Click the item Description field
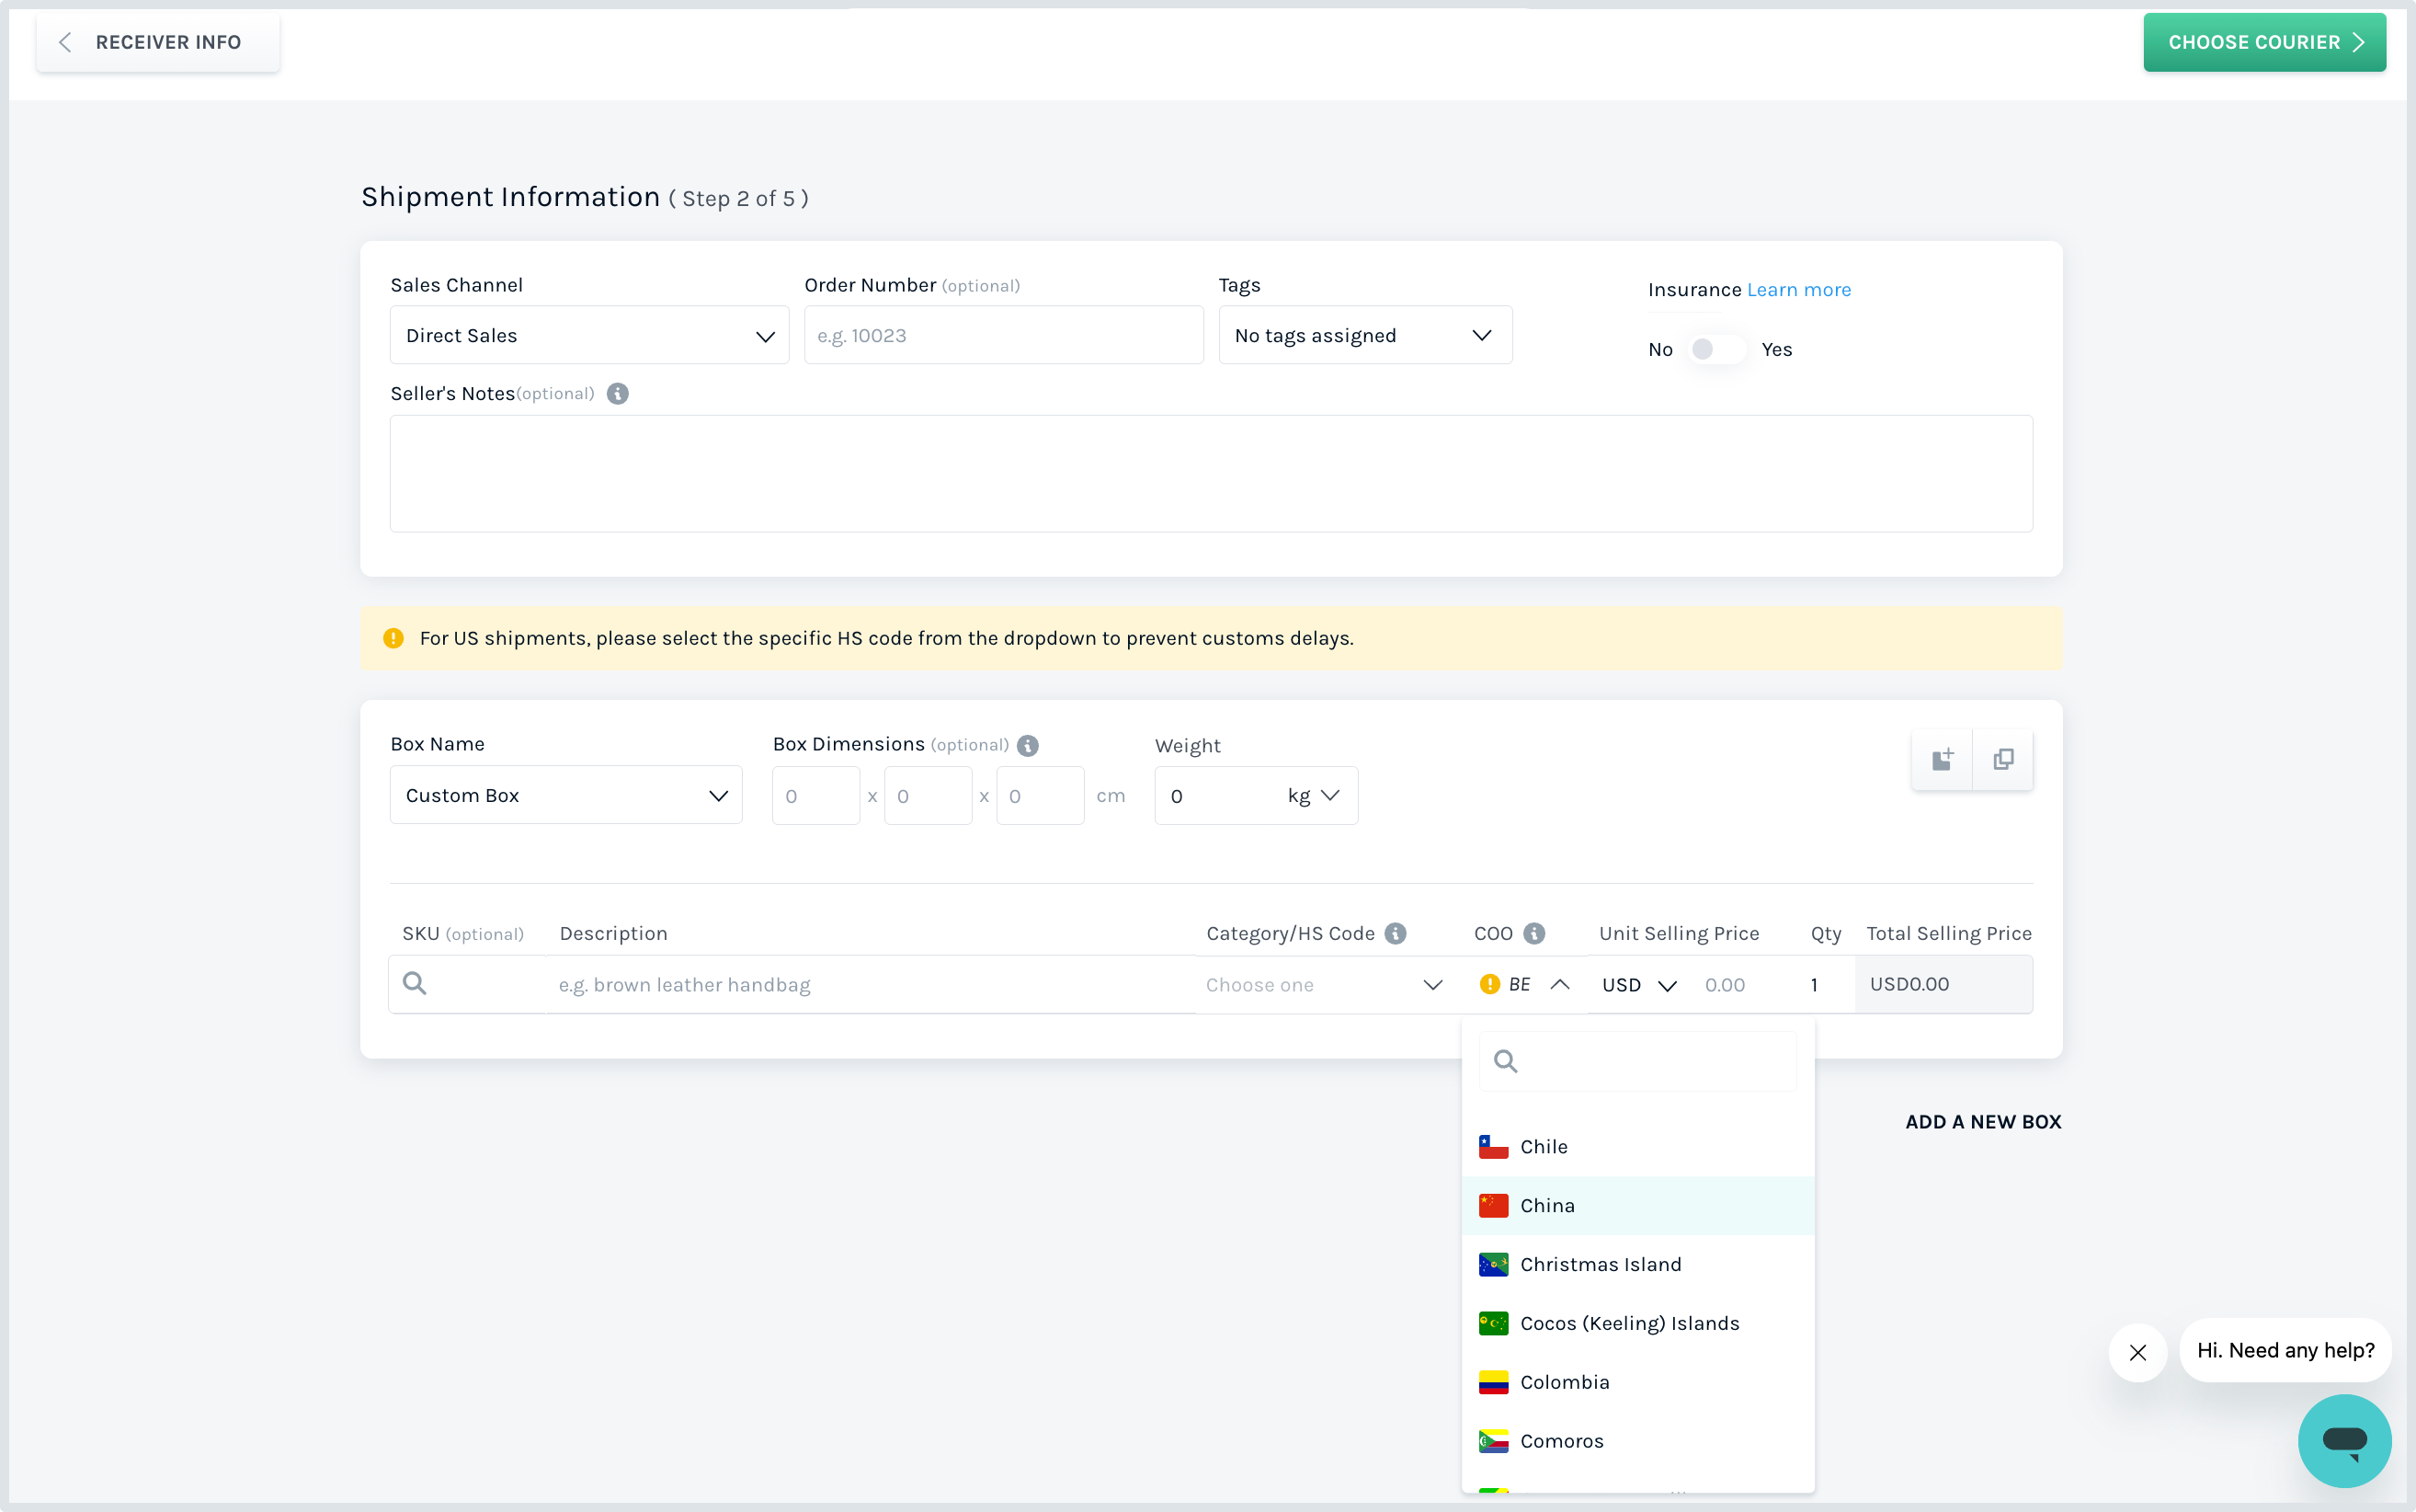Screen dimensions: 2416x1512 pyautogui.click(x=870, y=985)
